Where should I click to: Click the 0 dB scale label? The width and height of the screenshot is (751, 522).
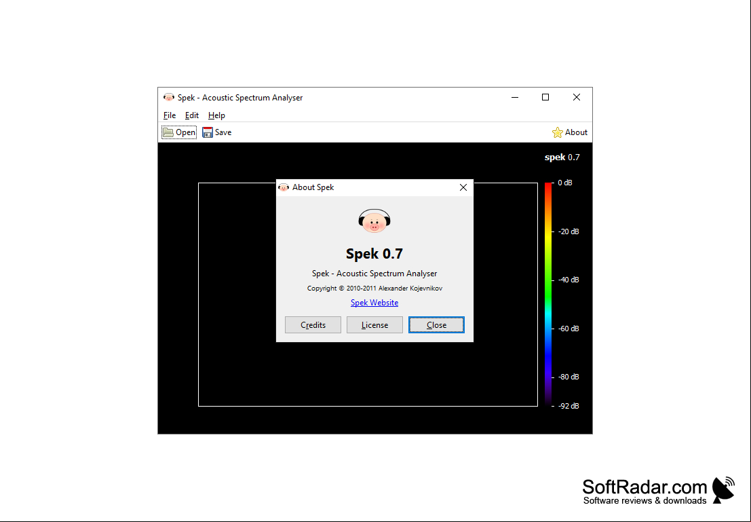coord(564,183)
